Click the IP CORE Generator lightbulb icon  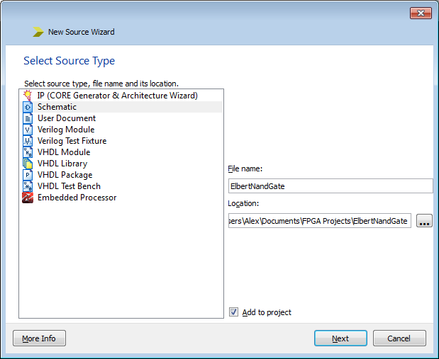pos(28,96)
